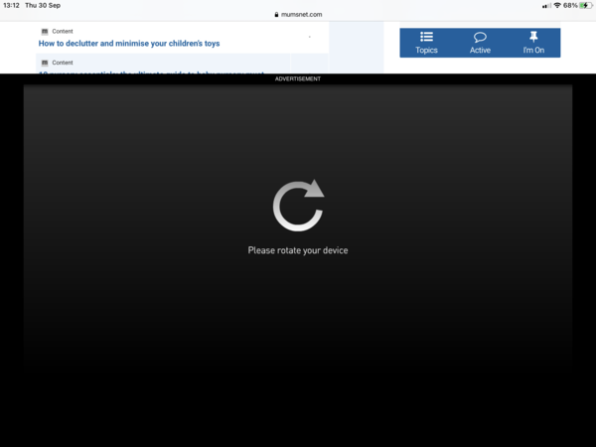
Task: Tap the padlock icon beside mumsnet.com
Action: [x=276, y=15]
